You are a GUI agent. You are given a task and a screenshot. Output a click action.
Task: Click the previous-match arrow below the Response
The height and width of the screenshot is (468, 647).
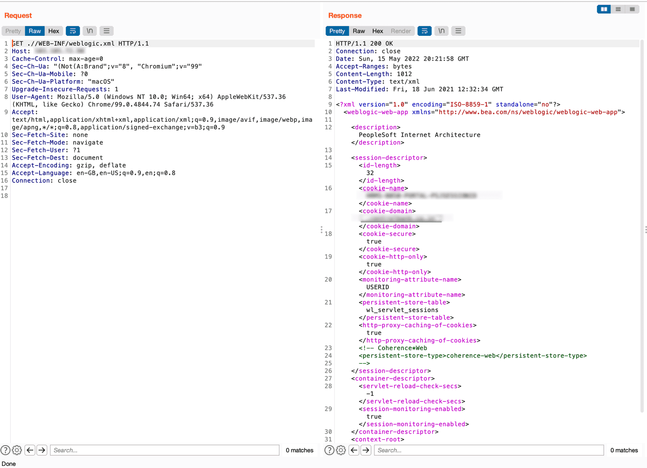point(354,450)
